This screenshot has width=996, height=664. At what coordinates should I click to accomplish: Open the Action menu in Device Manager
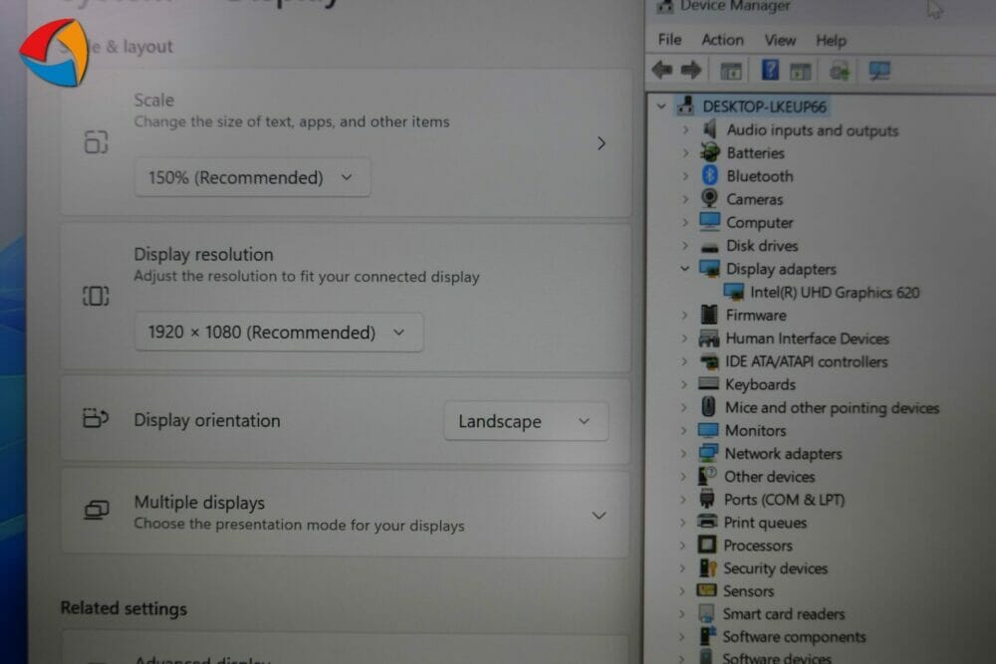[722, 40]
